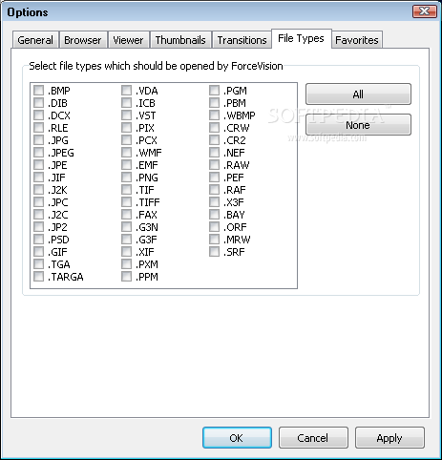The width and height of the screenshot is (442, 460).
Task: Enable the .VST checkbox
Action: [126, 115]
